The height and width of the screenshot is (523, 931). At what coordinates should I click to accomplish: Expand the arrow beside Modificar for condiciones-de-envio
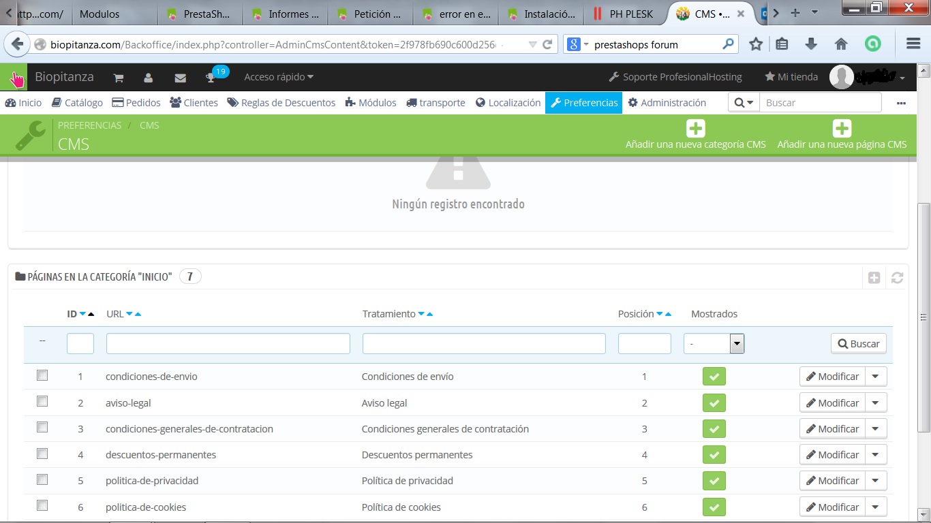(876, 377)
